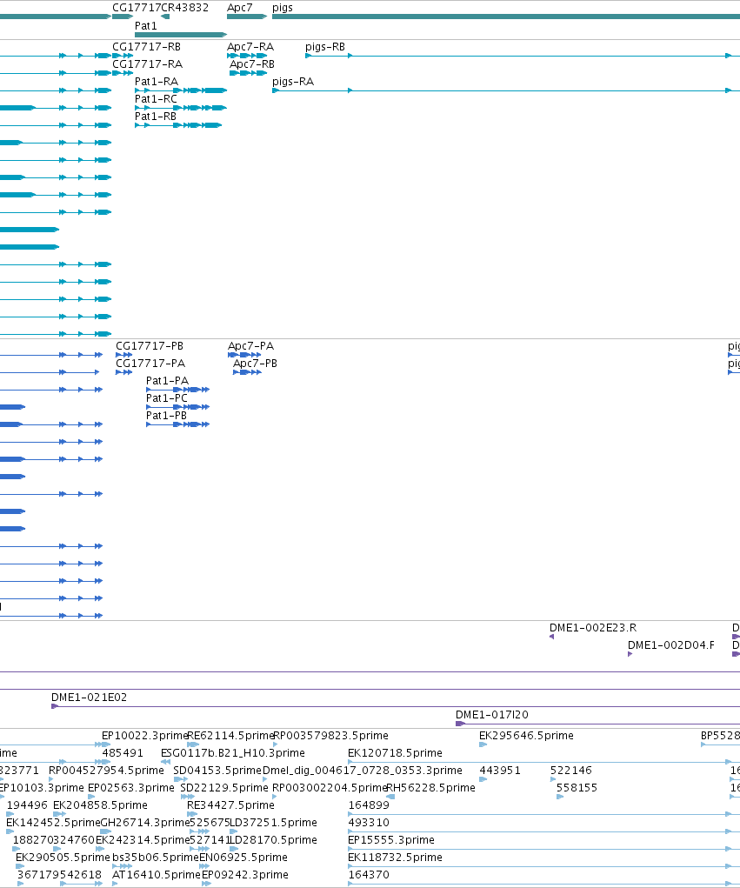Screen dimensions: 740x888
Task: Click the Apc7 gene label in top track
Action: click(x=239, y=8)
